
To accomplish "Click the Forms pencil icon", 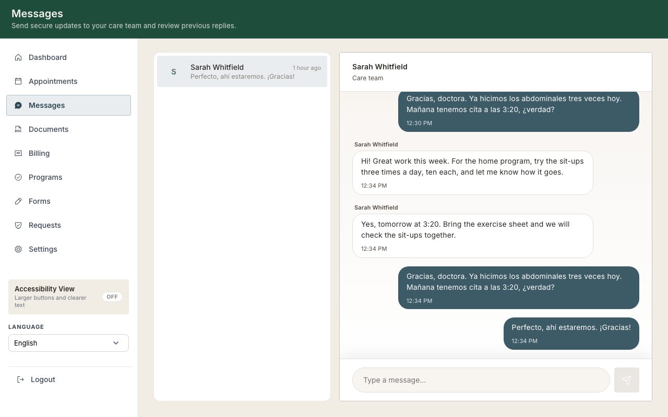I will tap(18, 201).
